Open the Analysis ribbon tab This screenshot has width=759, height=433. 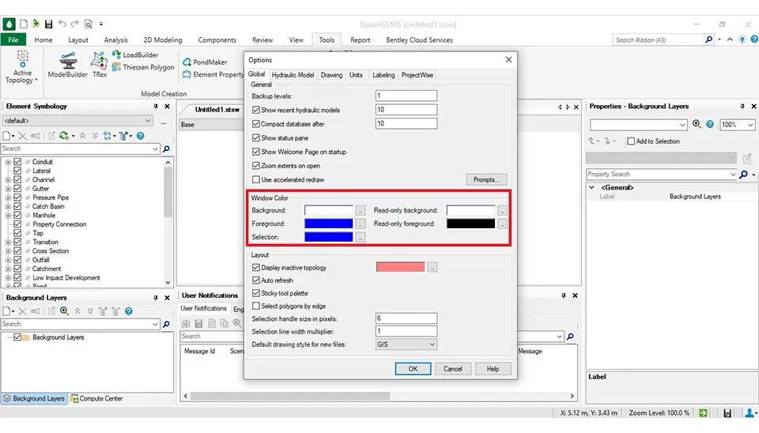click(115, 40)
